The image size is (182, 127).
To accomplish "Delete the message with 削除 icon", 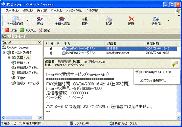I will coord(132,19).
